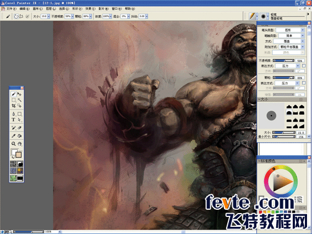The width and height of the screenshot is (312, 234).
Task: Select the Selection Adjuster tool
Action: pyautogui.click(x=19, y=106)
